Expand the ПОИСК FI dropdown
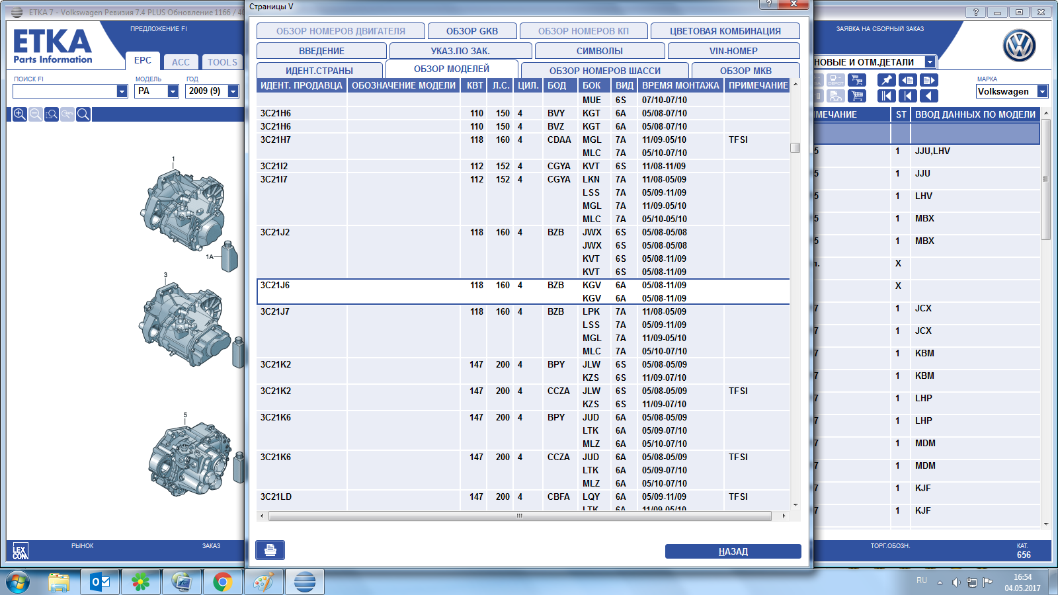 122,91
